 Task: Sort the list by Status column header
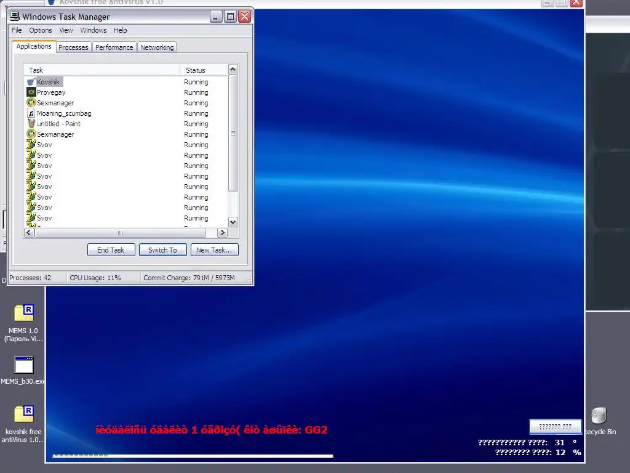pos(204,70)
